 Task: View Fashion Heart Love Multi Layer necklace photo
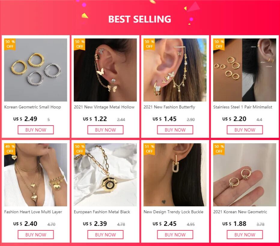click(x=36, y=175)
